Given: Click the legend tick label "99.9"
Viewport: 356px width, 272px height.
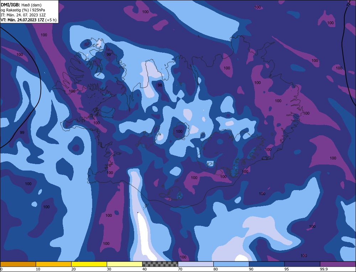Looking at the screenshot, I should tap(324, 269).
